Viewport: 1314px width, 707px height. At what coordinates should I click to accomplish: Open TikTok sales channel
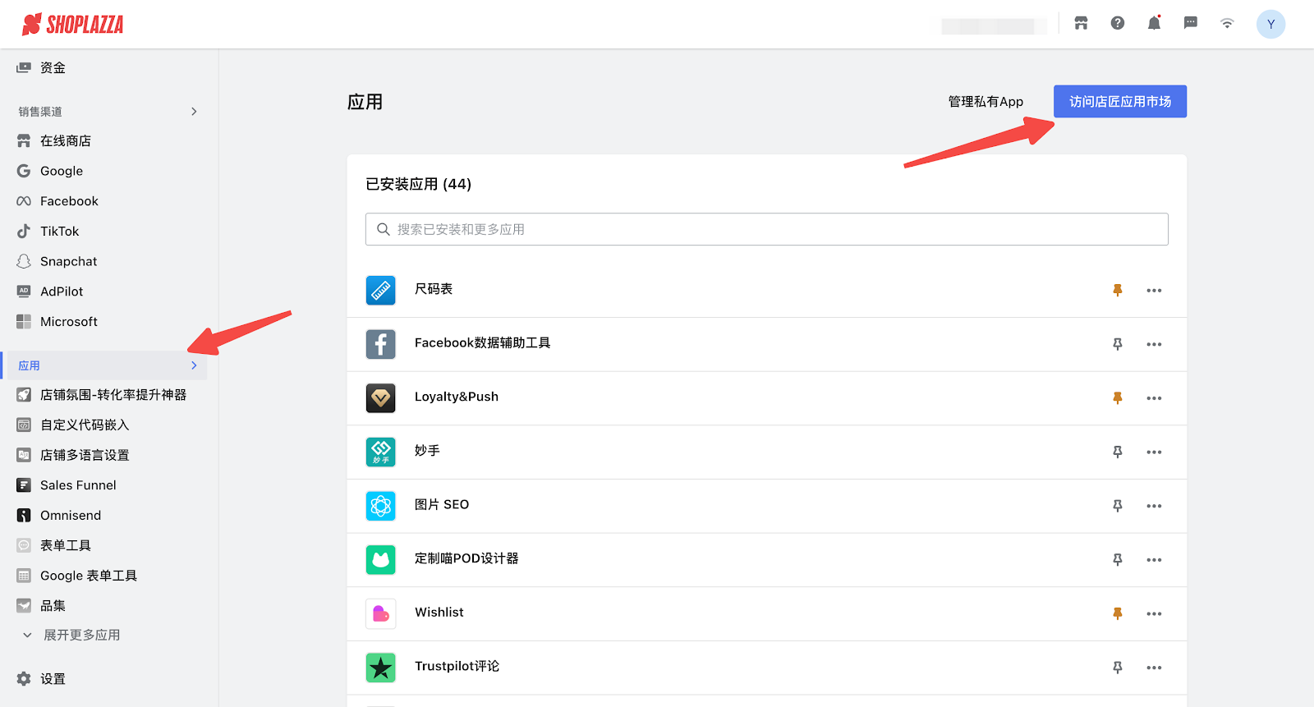pos(59,232)
